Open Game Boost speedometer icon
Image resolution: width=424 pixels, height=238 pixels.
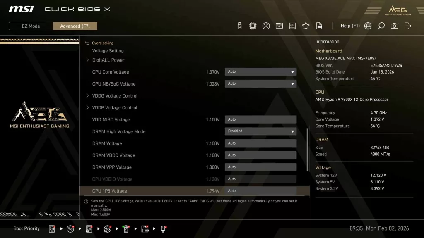coord(266,26)
